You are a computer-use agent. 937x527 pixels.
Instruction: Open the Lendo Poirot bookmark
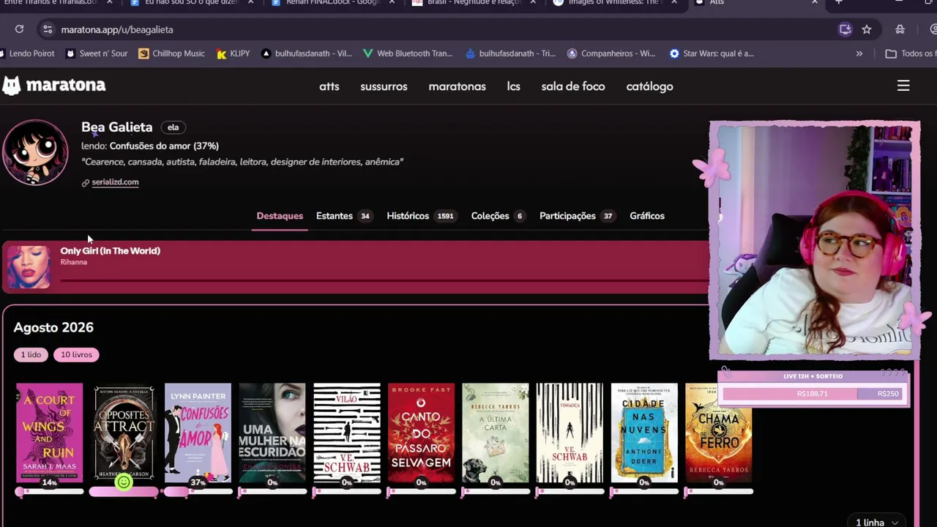click(27, 53)
